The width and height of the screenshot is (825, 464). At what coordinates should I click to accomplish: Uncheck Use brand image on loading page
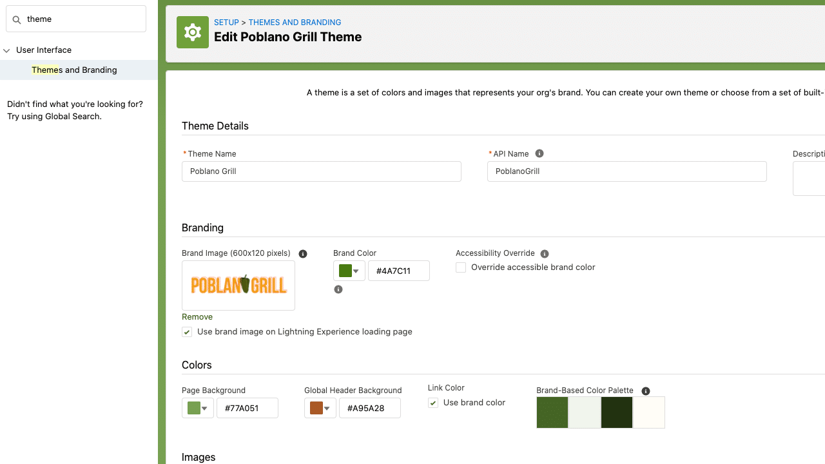[x=187, y=332]
